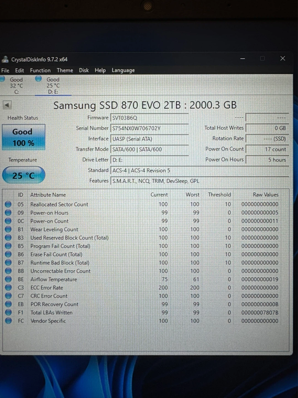Click the status dot for Total LBAs Written

(x=8, y=312)
